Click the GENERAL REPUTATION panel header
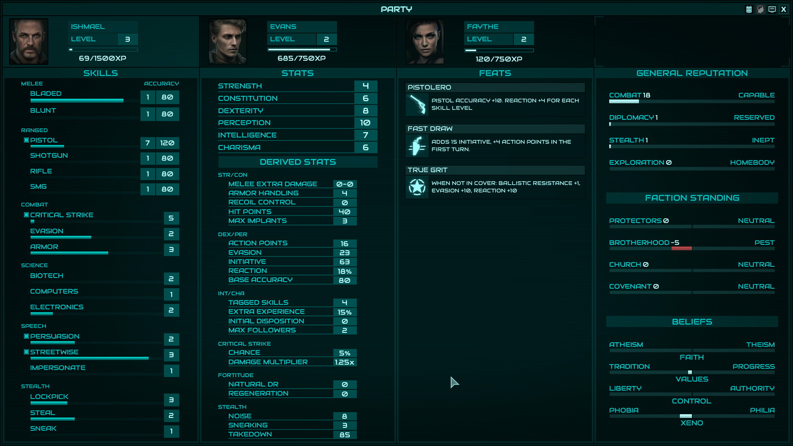 coord(692,73)
